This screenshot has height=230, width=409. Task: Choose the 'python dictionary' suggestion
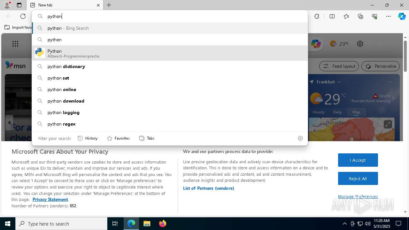click(x=170, y=66)
